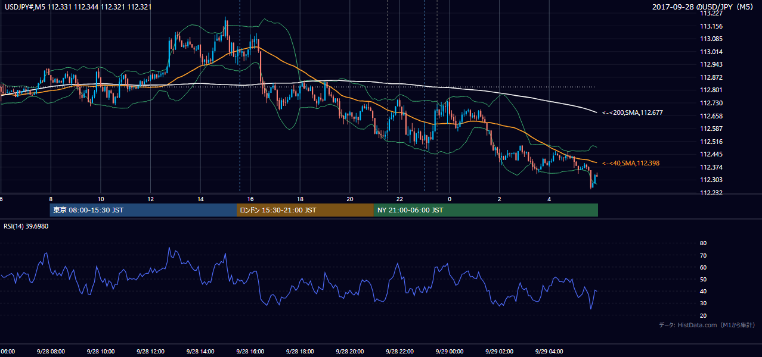Click the 9/28 14:00 bottom time label
The height and width of the screenshot is (357, 762).
tap(199, 351)
